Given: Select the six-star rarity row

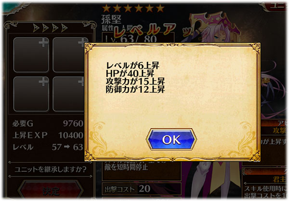Looking at the screenshot, I should [133, 8].
